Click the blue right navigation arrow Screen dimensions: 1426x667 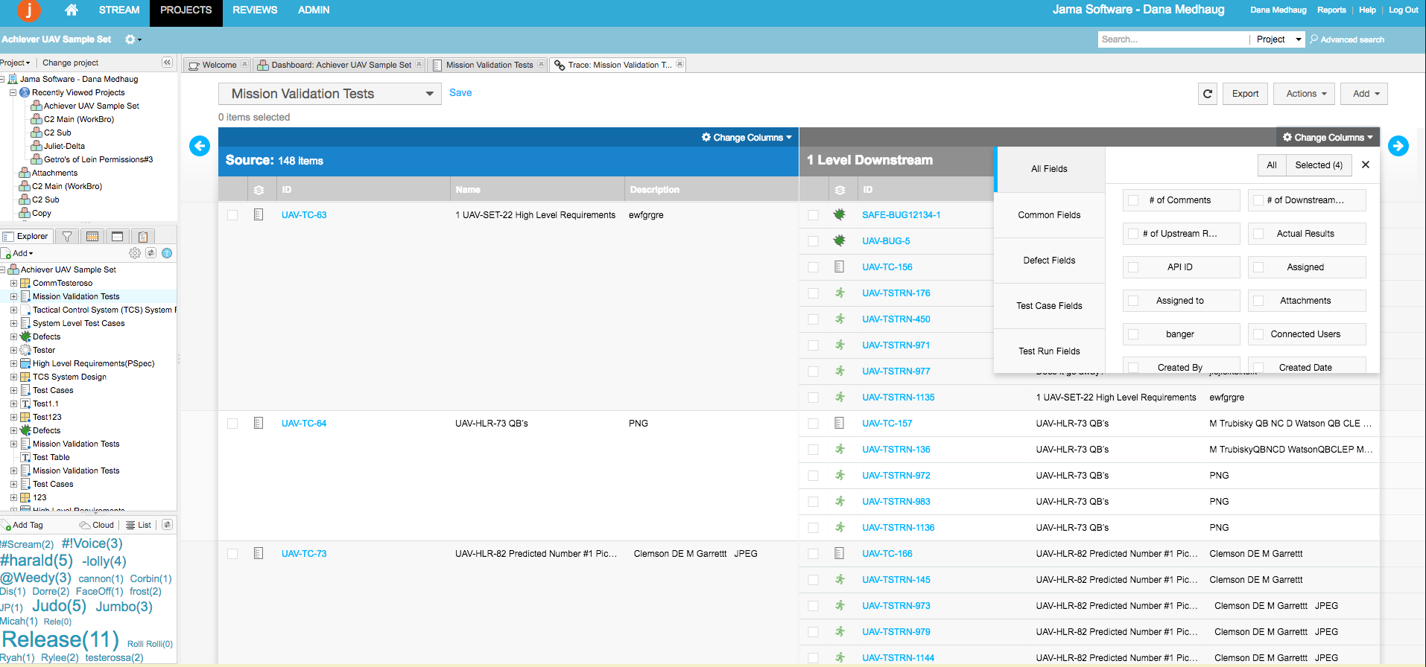point(1398,146)
